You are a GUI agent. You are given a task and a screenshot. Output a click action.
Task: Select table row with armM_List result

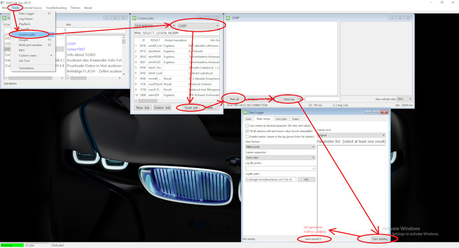(x=177, y=46)
